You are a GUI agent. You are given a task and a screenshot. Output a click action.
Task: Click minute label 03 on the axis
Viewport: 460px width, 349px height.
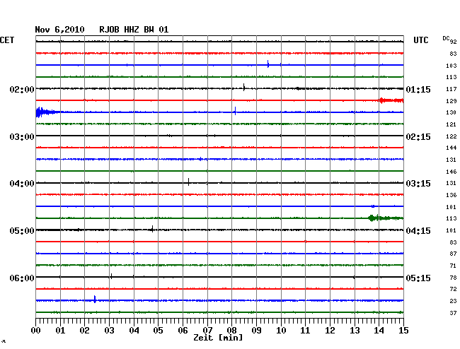click(109, 331)
